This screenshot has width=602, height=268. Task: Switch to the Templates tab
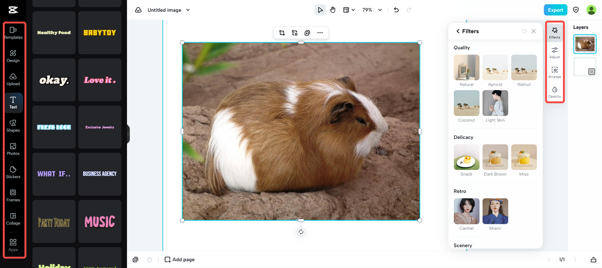[13, 32]
